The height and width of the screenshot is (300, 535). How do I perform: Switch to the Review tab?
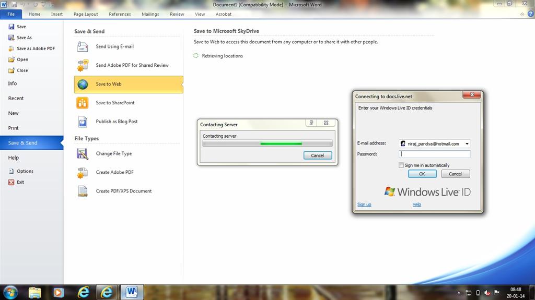click(x=177, y=14)
